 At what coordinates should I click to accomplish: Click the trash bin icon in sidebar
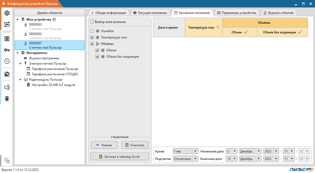[7, 99]
